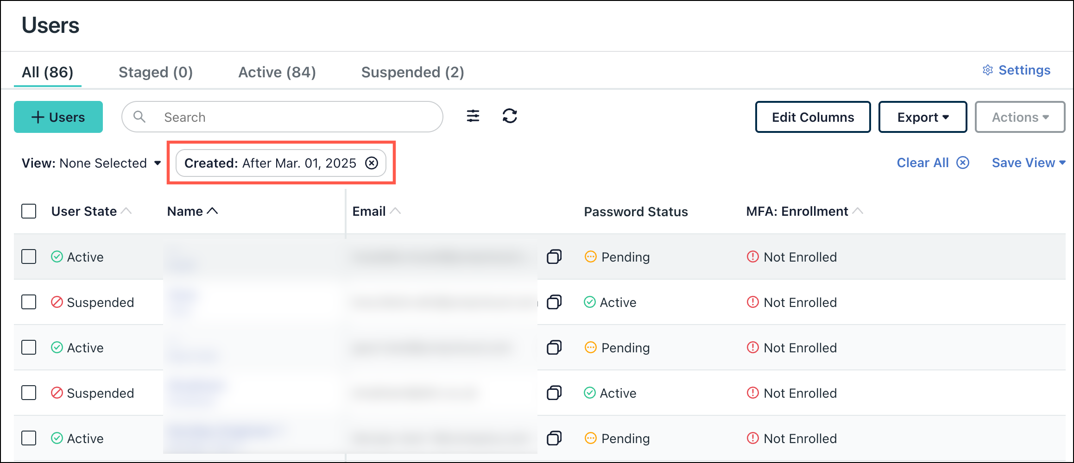Copy email for the second user row
1074x463 pixels.
tap(554, 302)
